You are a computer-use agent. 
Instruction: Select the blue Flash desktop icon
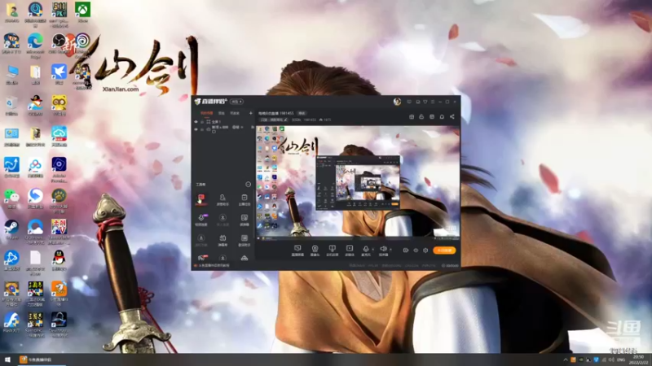click(x=11, y=322)
